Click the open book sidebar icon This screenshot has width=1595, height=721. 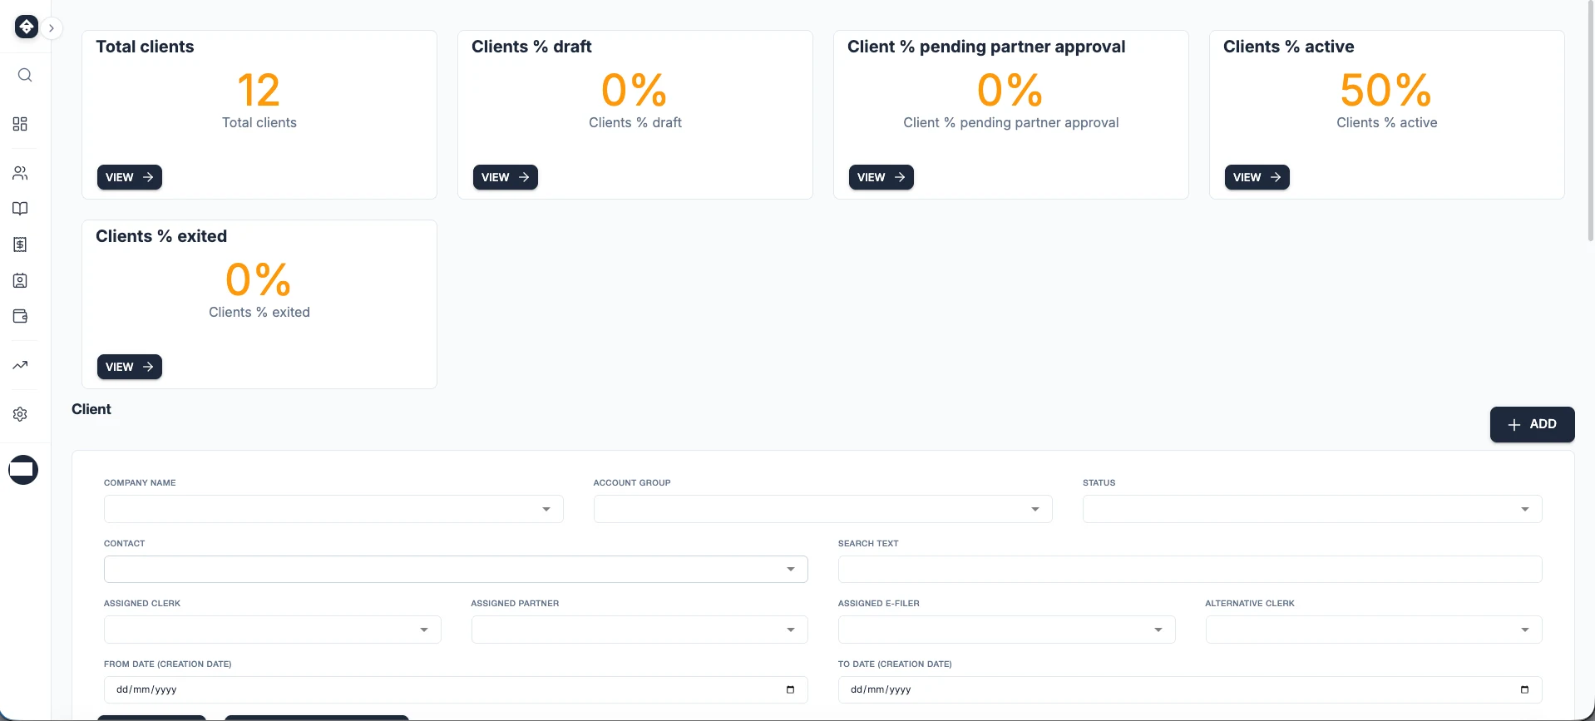[x=21, y=209]
